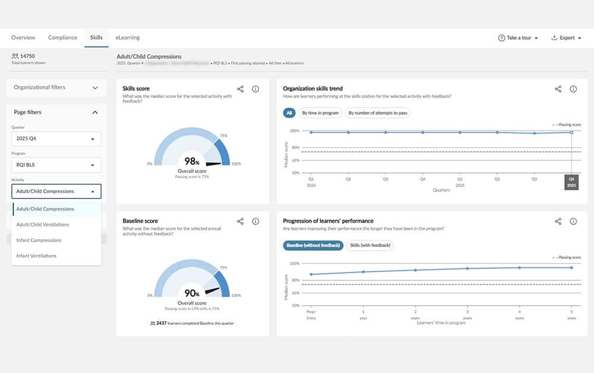Open info icon on Organization skills trend
Screen dimensions: 594x373
[x=573, y=89]
